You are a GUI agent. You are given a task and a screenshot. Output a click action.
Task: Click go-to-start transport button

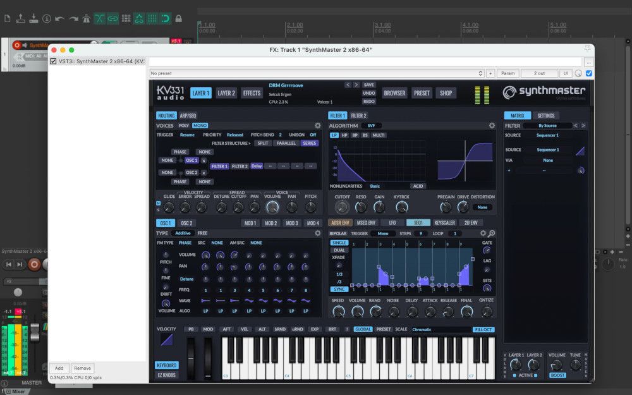click(8, 264)
